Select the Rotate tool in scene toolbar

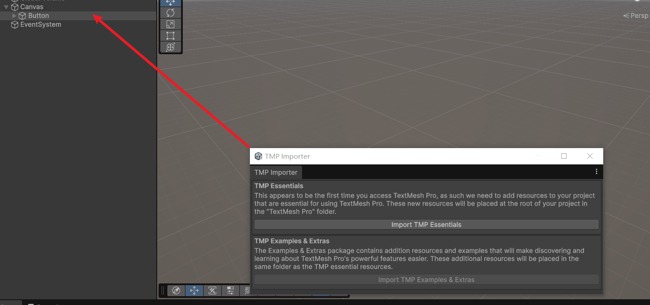point(170,13)
